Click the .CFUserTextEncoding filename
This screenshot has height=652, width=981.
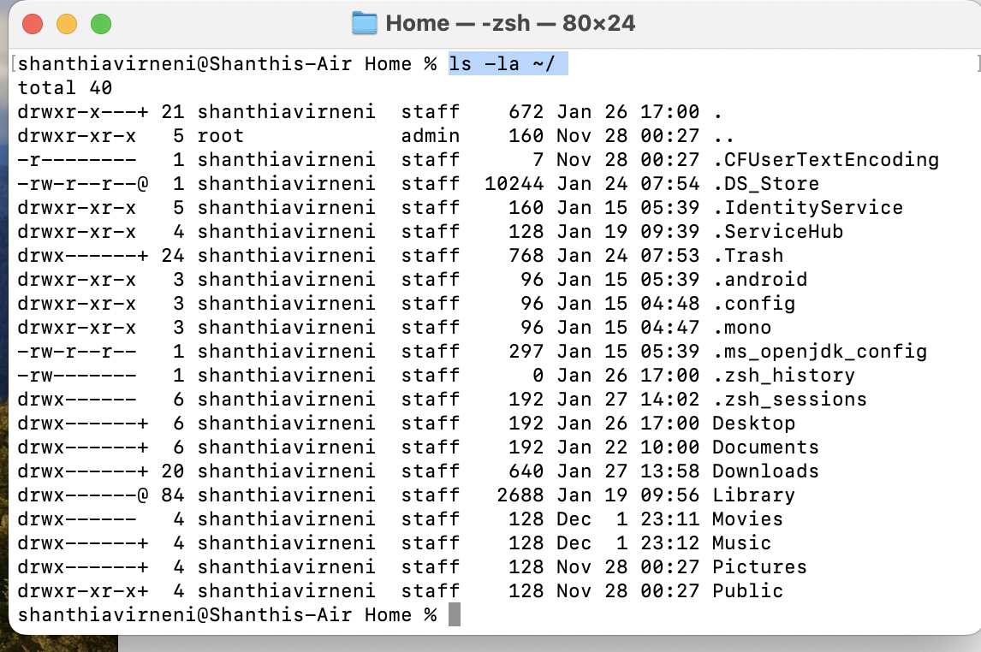pyautogui.click(x=826, y=160)
